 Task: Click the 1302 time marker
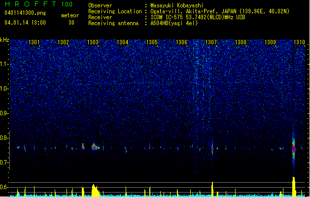63,42
